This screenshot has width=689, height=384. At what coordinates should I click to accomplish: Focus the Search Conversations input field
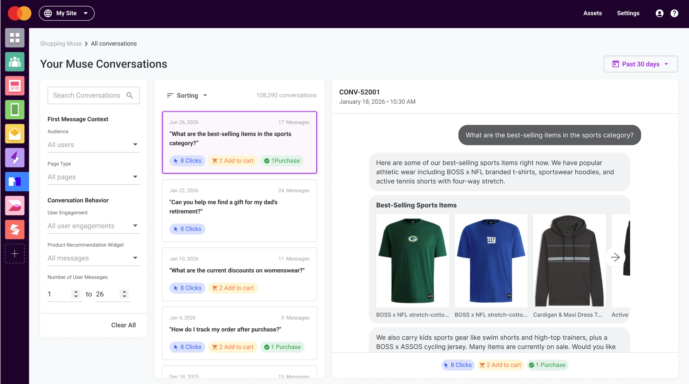click(94, 96)
